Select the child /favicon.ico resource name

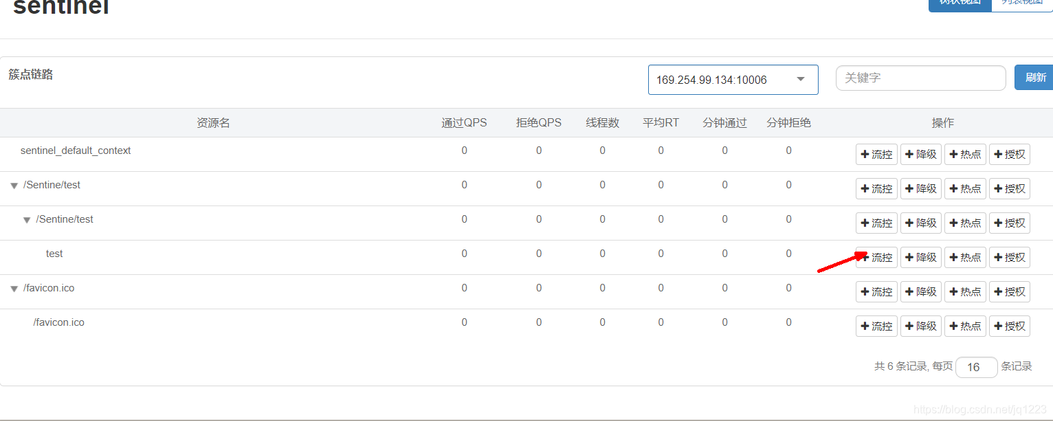point(59,322)
